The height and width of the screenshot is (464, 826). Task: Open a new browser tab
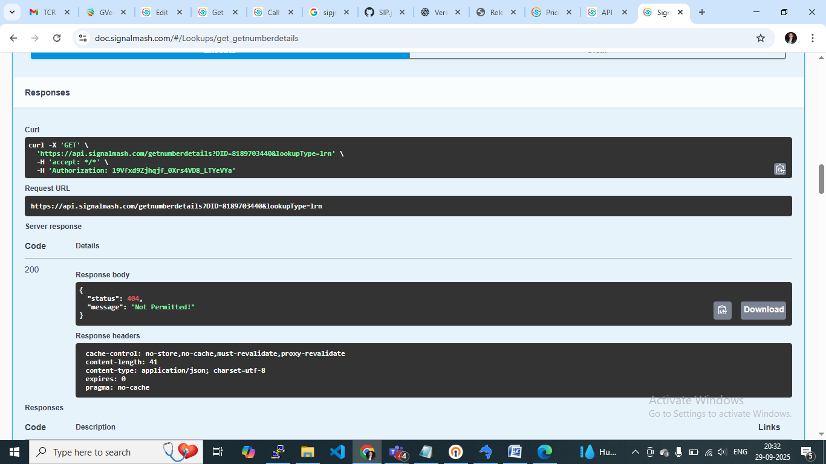(x=701, y=12)
